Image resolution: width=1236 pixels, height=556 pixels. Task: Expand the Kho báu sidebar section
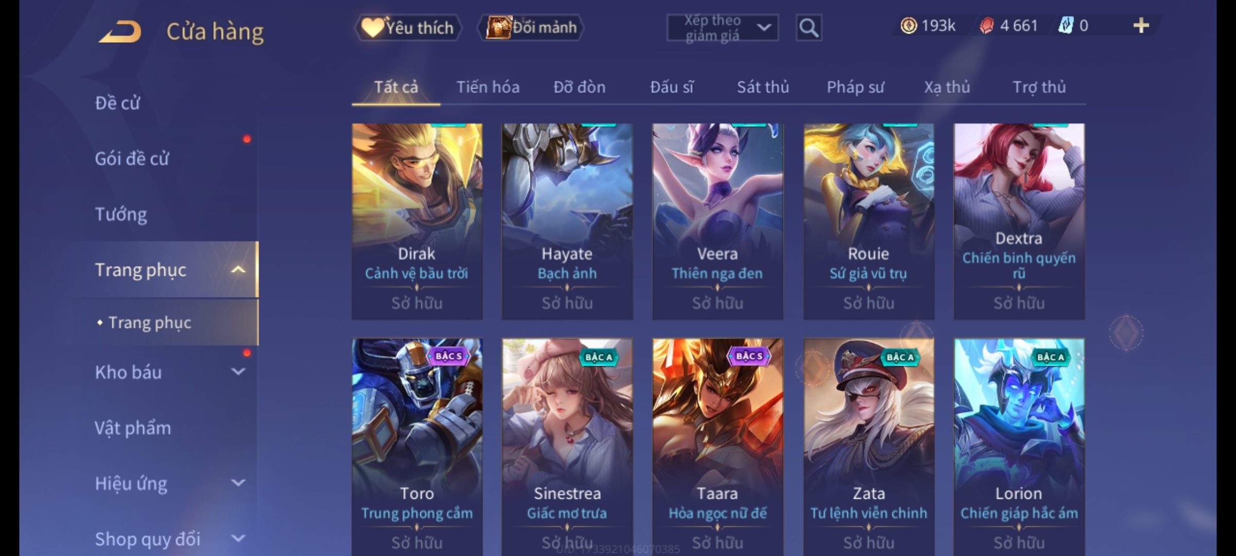[238, 372]
